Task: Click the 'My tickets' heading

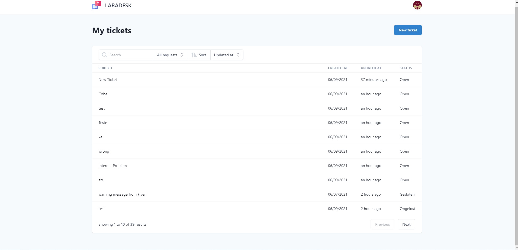Action: click(112, 31)
